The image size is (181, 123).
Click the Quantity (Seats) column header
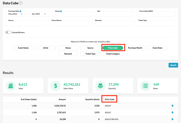[92, 99]
